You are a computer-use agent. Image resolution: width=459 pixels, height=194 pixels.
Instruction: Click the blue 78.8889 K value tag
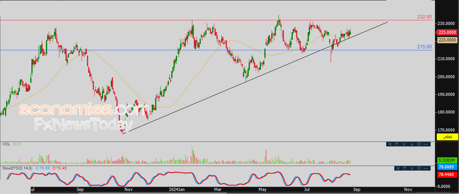[x=447, y=167]
